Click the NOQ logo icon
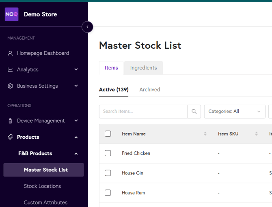This screenshot has width=272, height=207. coord(11,14)
